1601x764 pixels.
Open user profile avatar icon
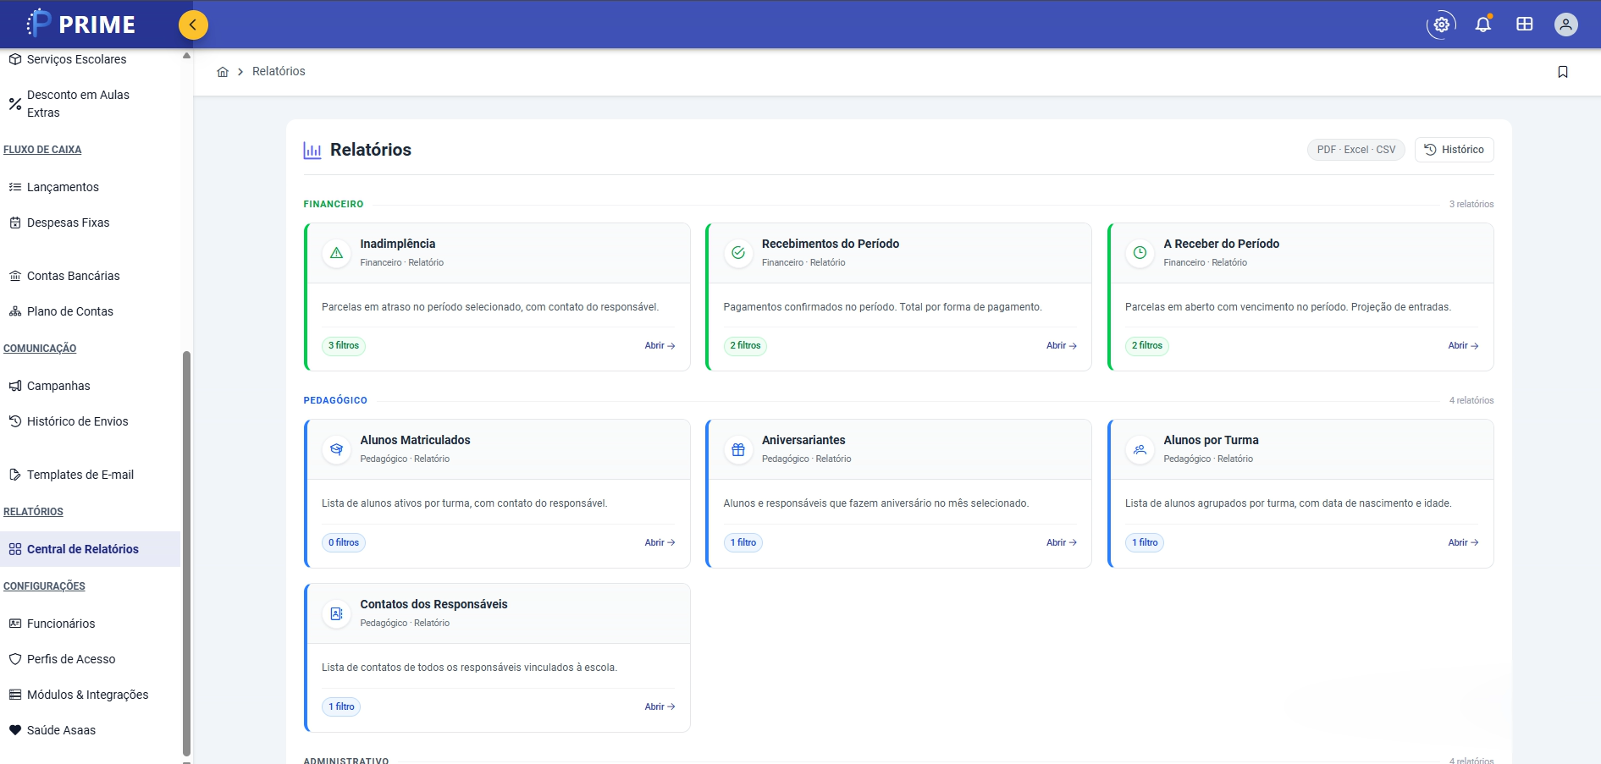(1566, 25)
